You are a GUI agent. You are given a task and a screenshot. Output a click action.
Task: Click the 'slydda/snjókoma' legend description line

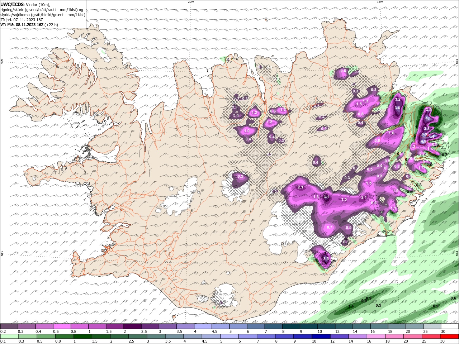[43, 15]
